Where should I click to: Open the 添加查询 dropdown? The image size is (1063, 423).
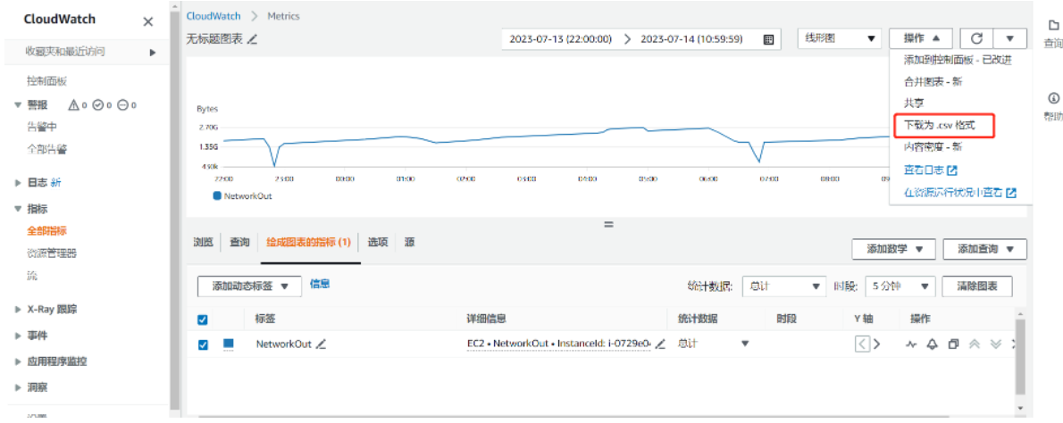[985, 249]
